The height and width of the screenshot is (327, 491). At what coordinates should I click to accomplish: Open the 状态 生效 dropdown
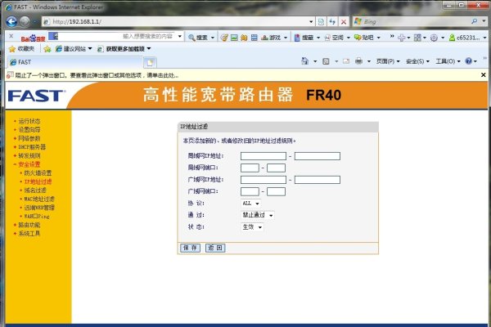(252, 227)
